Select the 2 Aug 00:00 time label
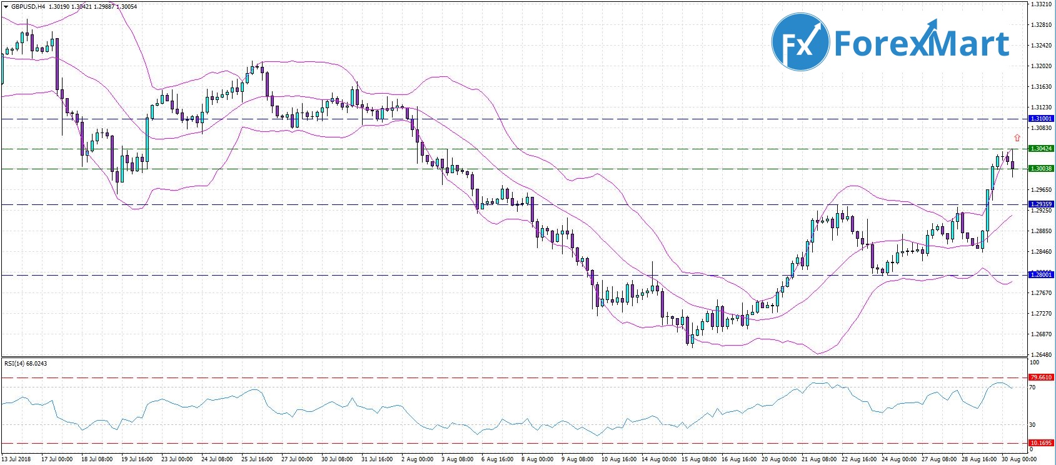 click(x=417, y=459)
